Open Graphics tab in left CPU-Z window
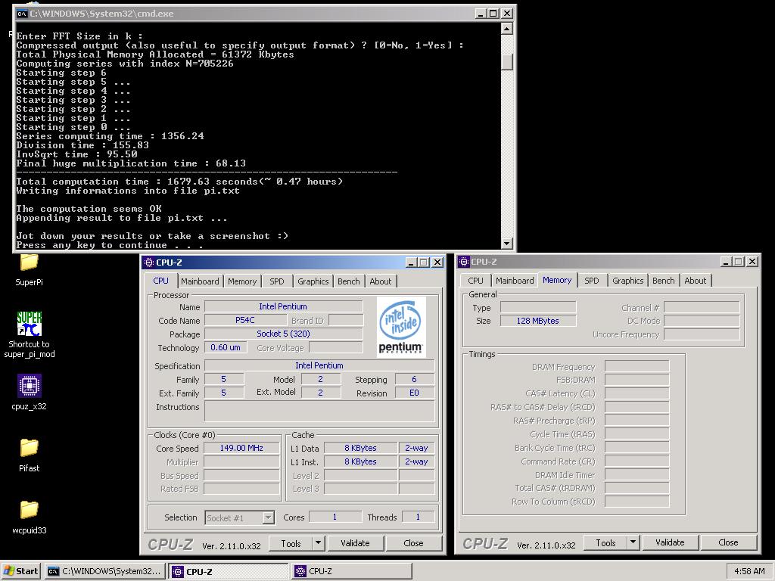The width and height of the screenshot is (775, 581). [x=313, y=281]
